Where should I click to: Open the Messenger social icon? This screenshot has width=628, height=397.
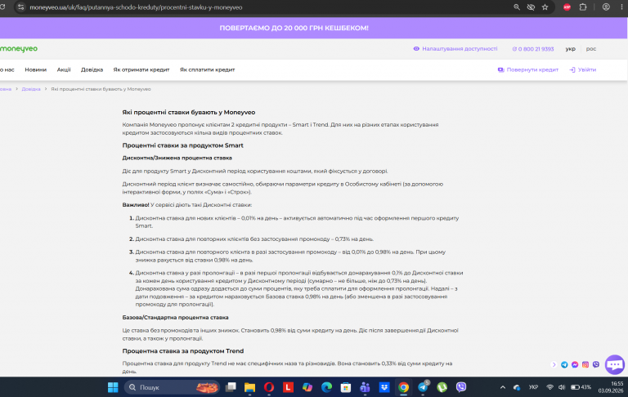575,364
